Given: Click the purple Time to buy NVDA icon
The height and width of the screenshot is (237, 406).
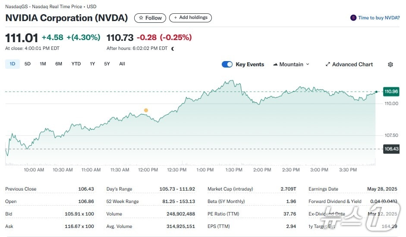Looking at the screenshot, I should (x=353, y=18).
